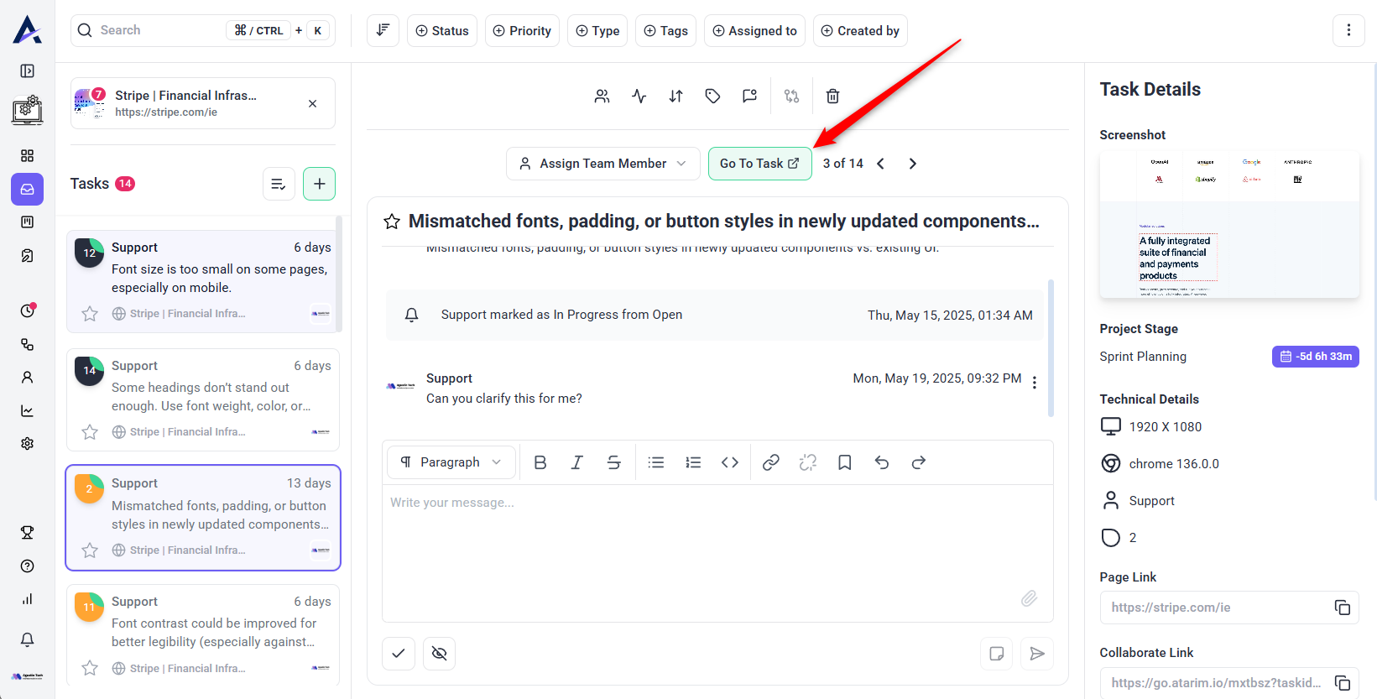Open the Assigned to filter
The height and width of the screenshot is (699, 1377).
click(754, 31)
